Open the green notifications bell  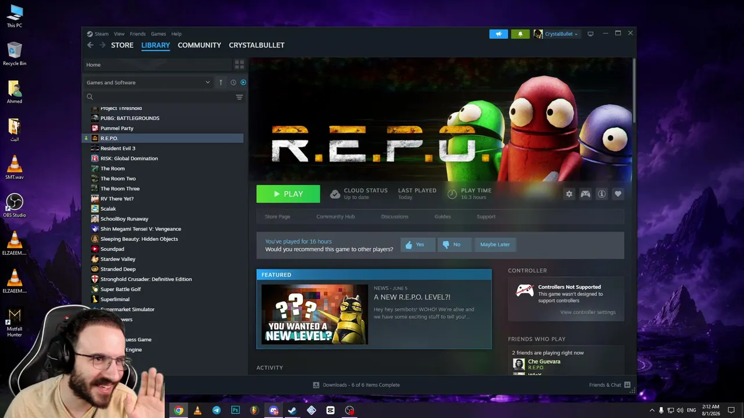point(520,34)
